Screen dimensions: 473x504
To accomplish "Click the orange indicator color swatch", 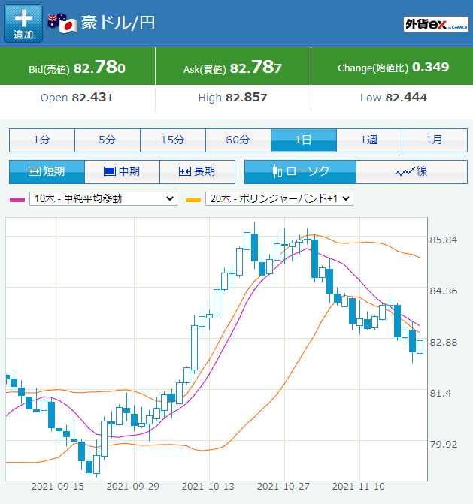I will tap(193, 200).
